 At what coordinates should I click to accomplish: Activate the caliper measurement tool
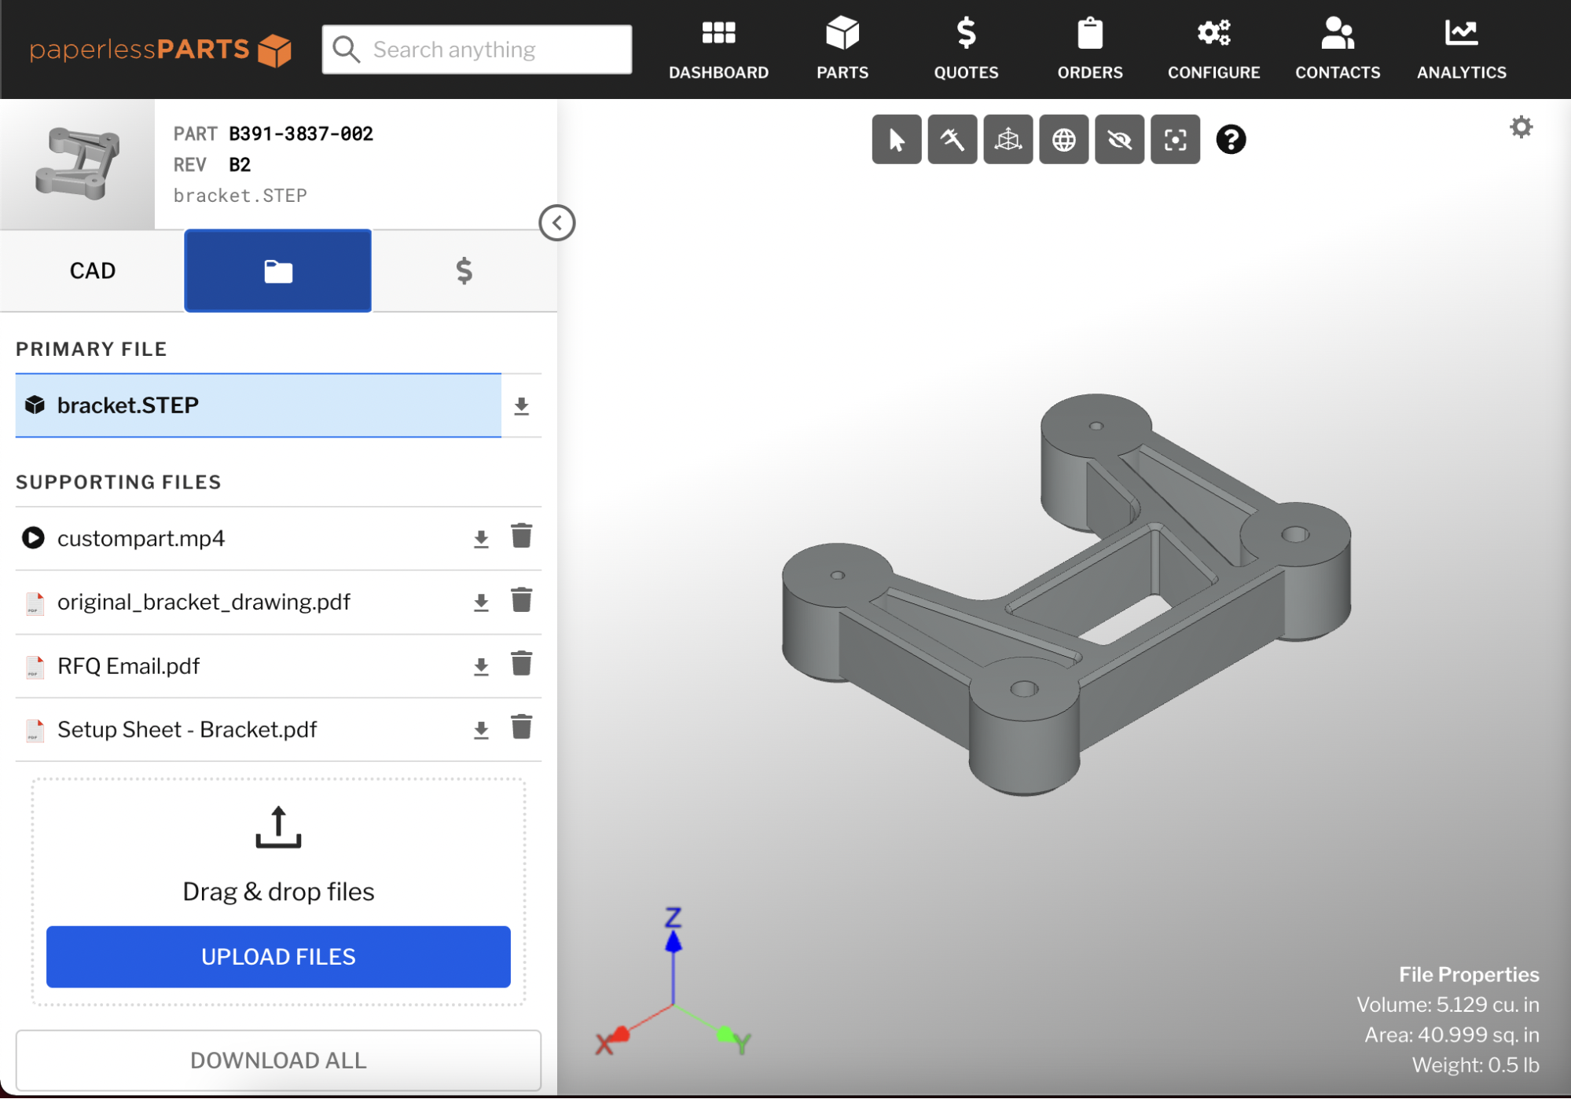(952, 140)
